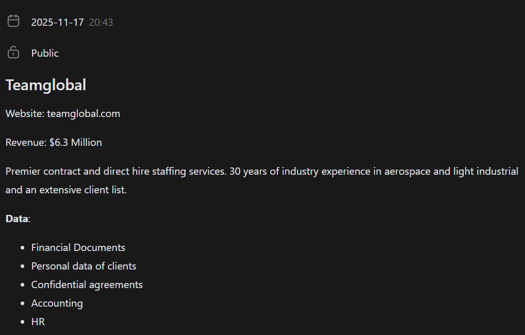The width and height of the screenshot is (525, 335).
Task: Click the Website label text
Action: pyautogui.click(x=25, y=113)
